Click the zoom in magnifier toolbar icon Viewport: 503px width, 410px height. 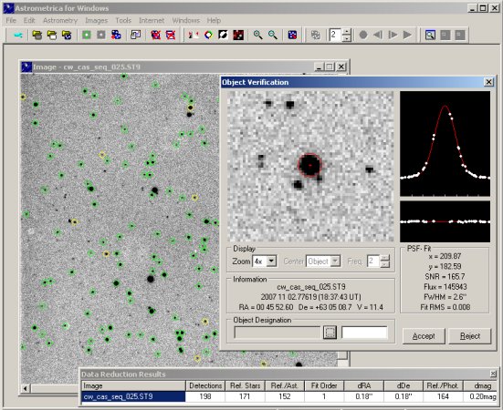[257, 35]
